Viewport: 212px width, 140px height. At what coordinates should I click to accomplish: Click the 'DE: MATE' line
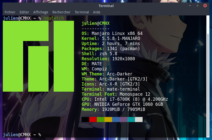92,64
